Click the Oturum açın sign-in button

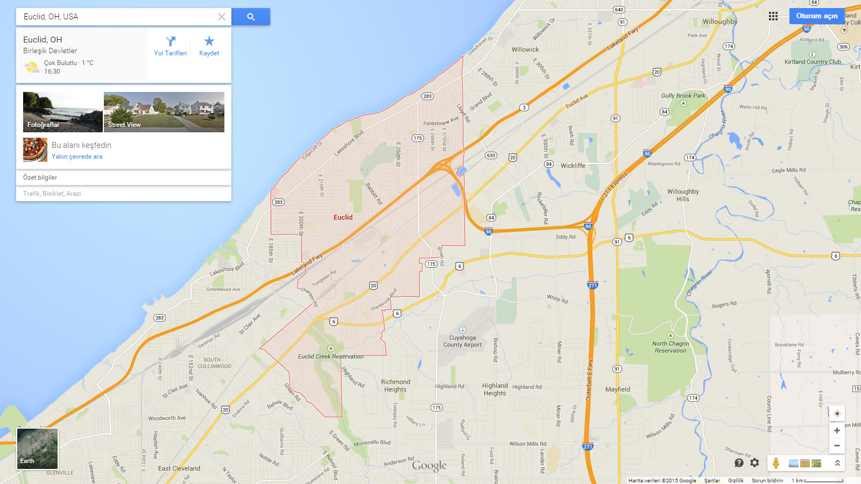pyautogui.click(x=817, y=16)
